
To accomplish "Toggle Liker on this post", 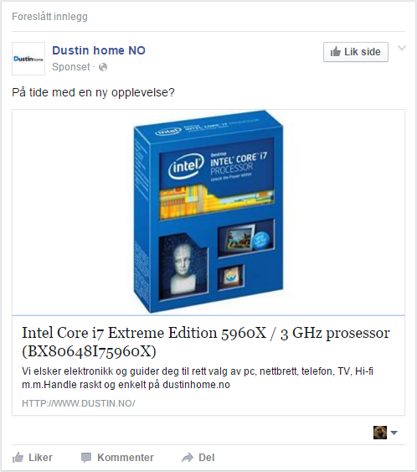I will pyautogui.click(x=33, y=458).
